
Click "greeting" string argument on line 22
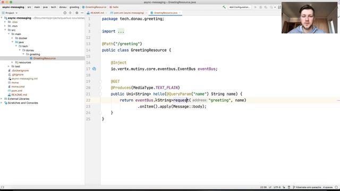[219, 100]
